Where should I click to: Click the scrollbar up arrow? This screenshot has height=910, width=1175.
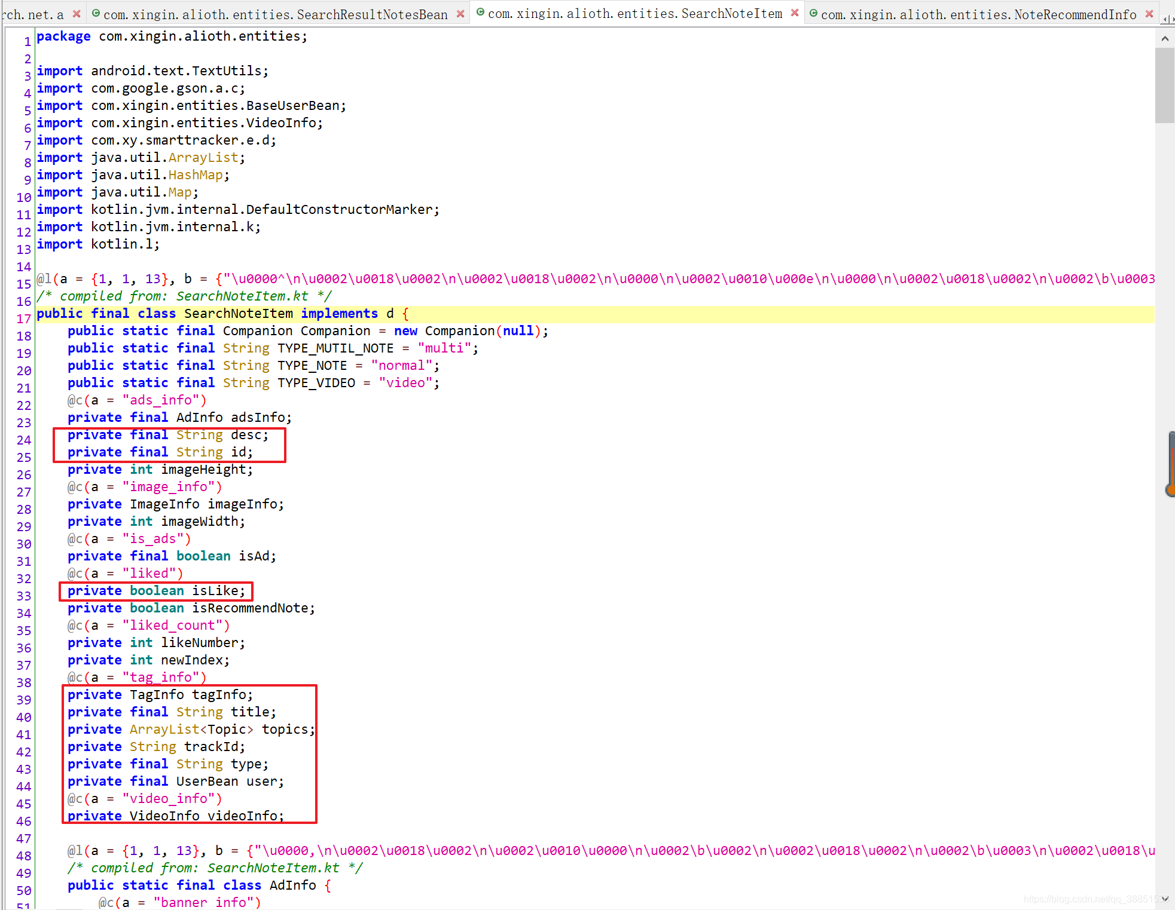click(x=1165, y=39)
